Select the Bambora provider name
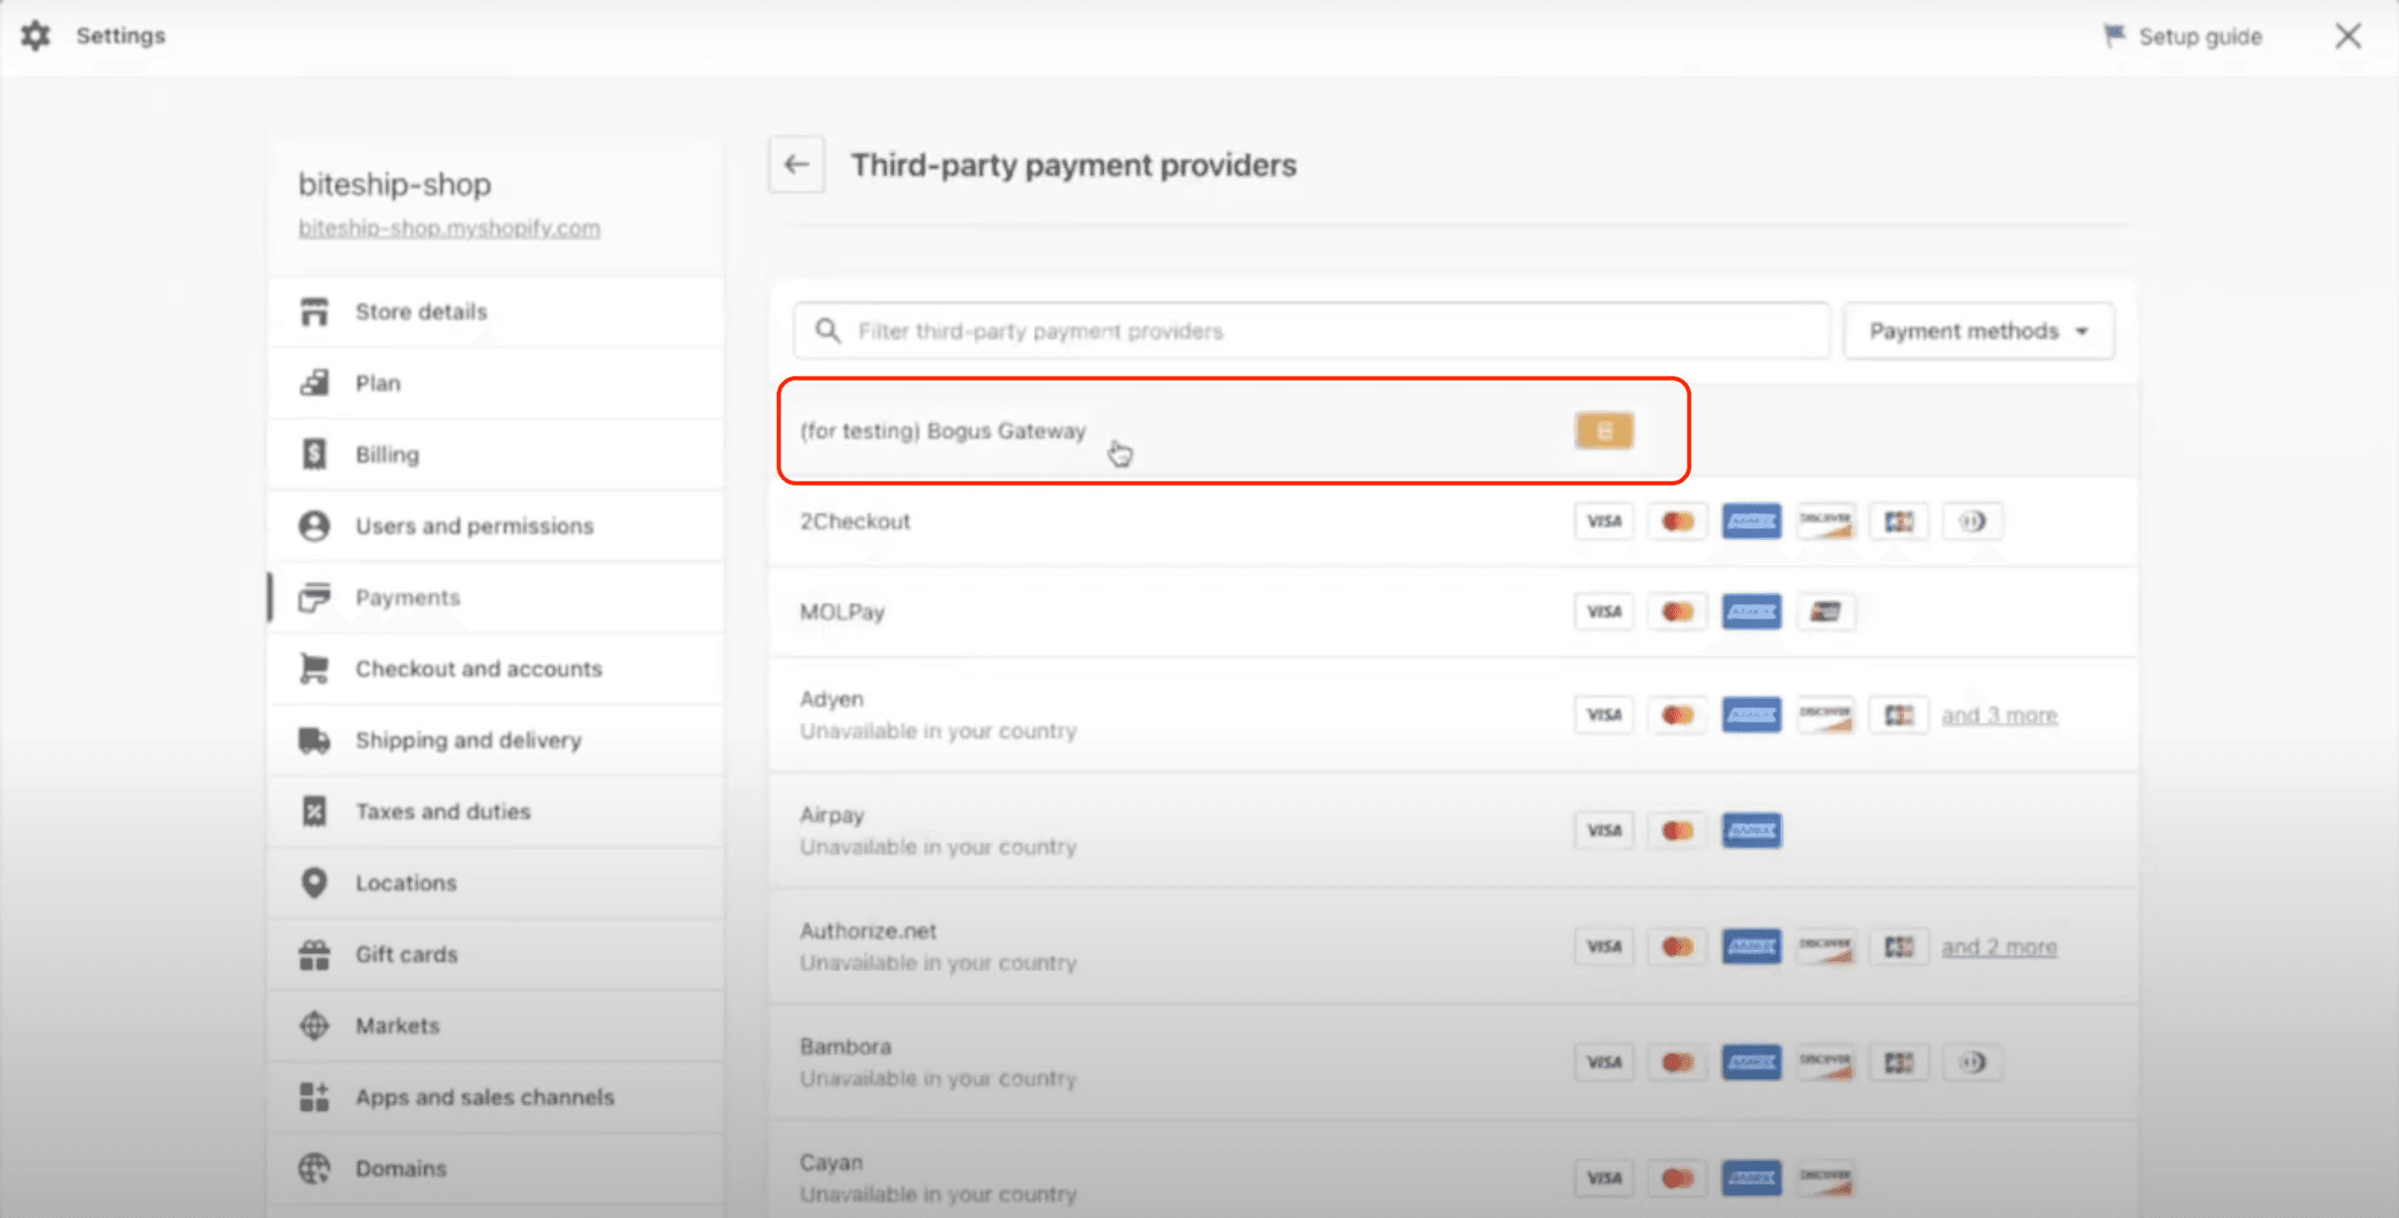The image size is (2399, 1218). (845, 1046)
